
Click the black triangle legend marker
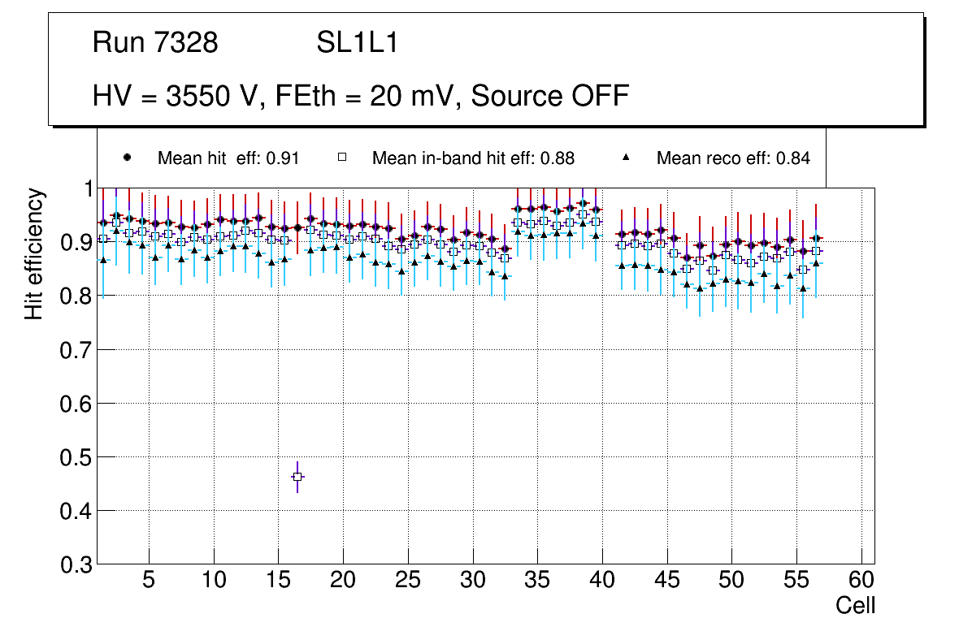(x=627, y=158)
